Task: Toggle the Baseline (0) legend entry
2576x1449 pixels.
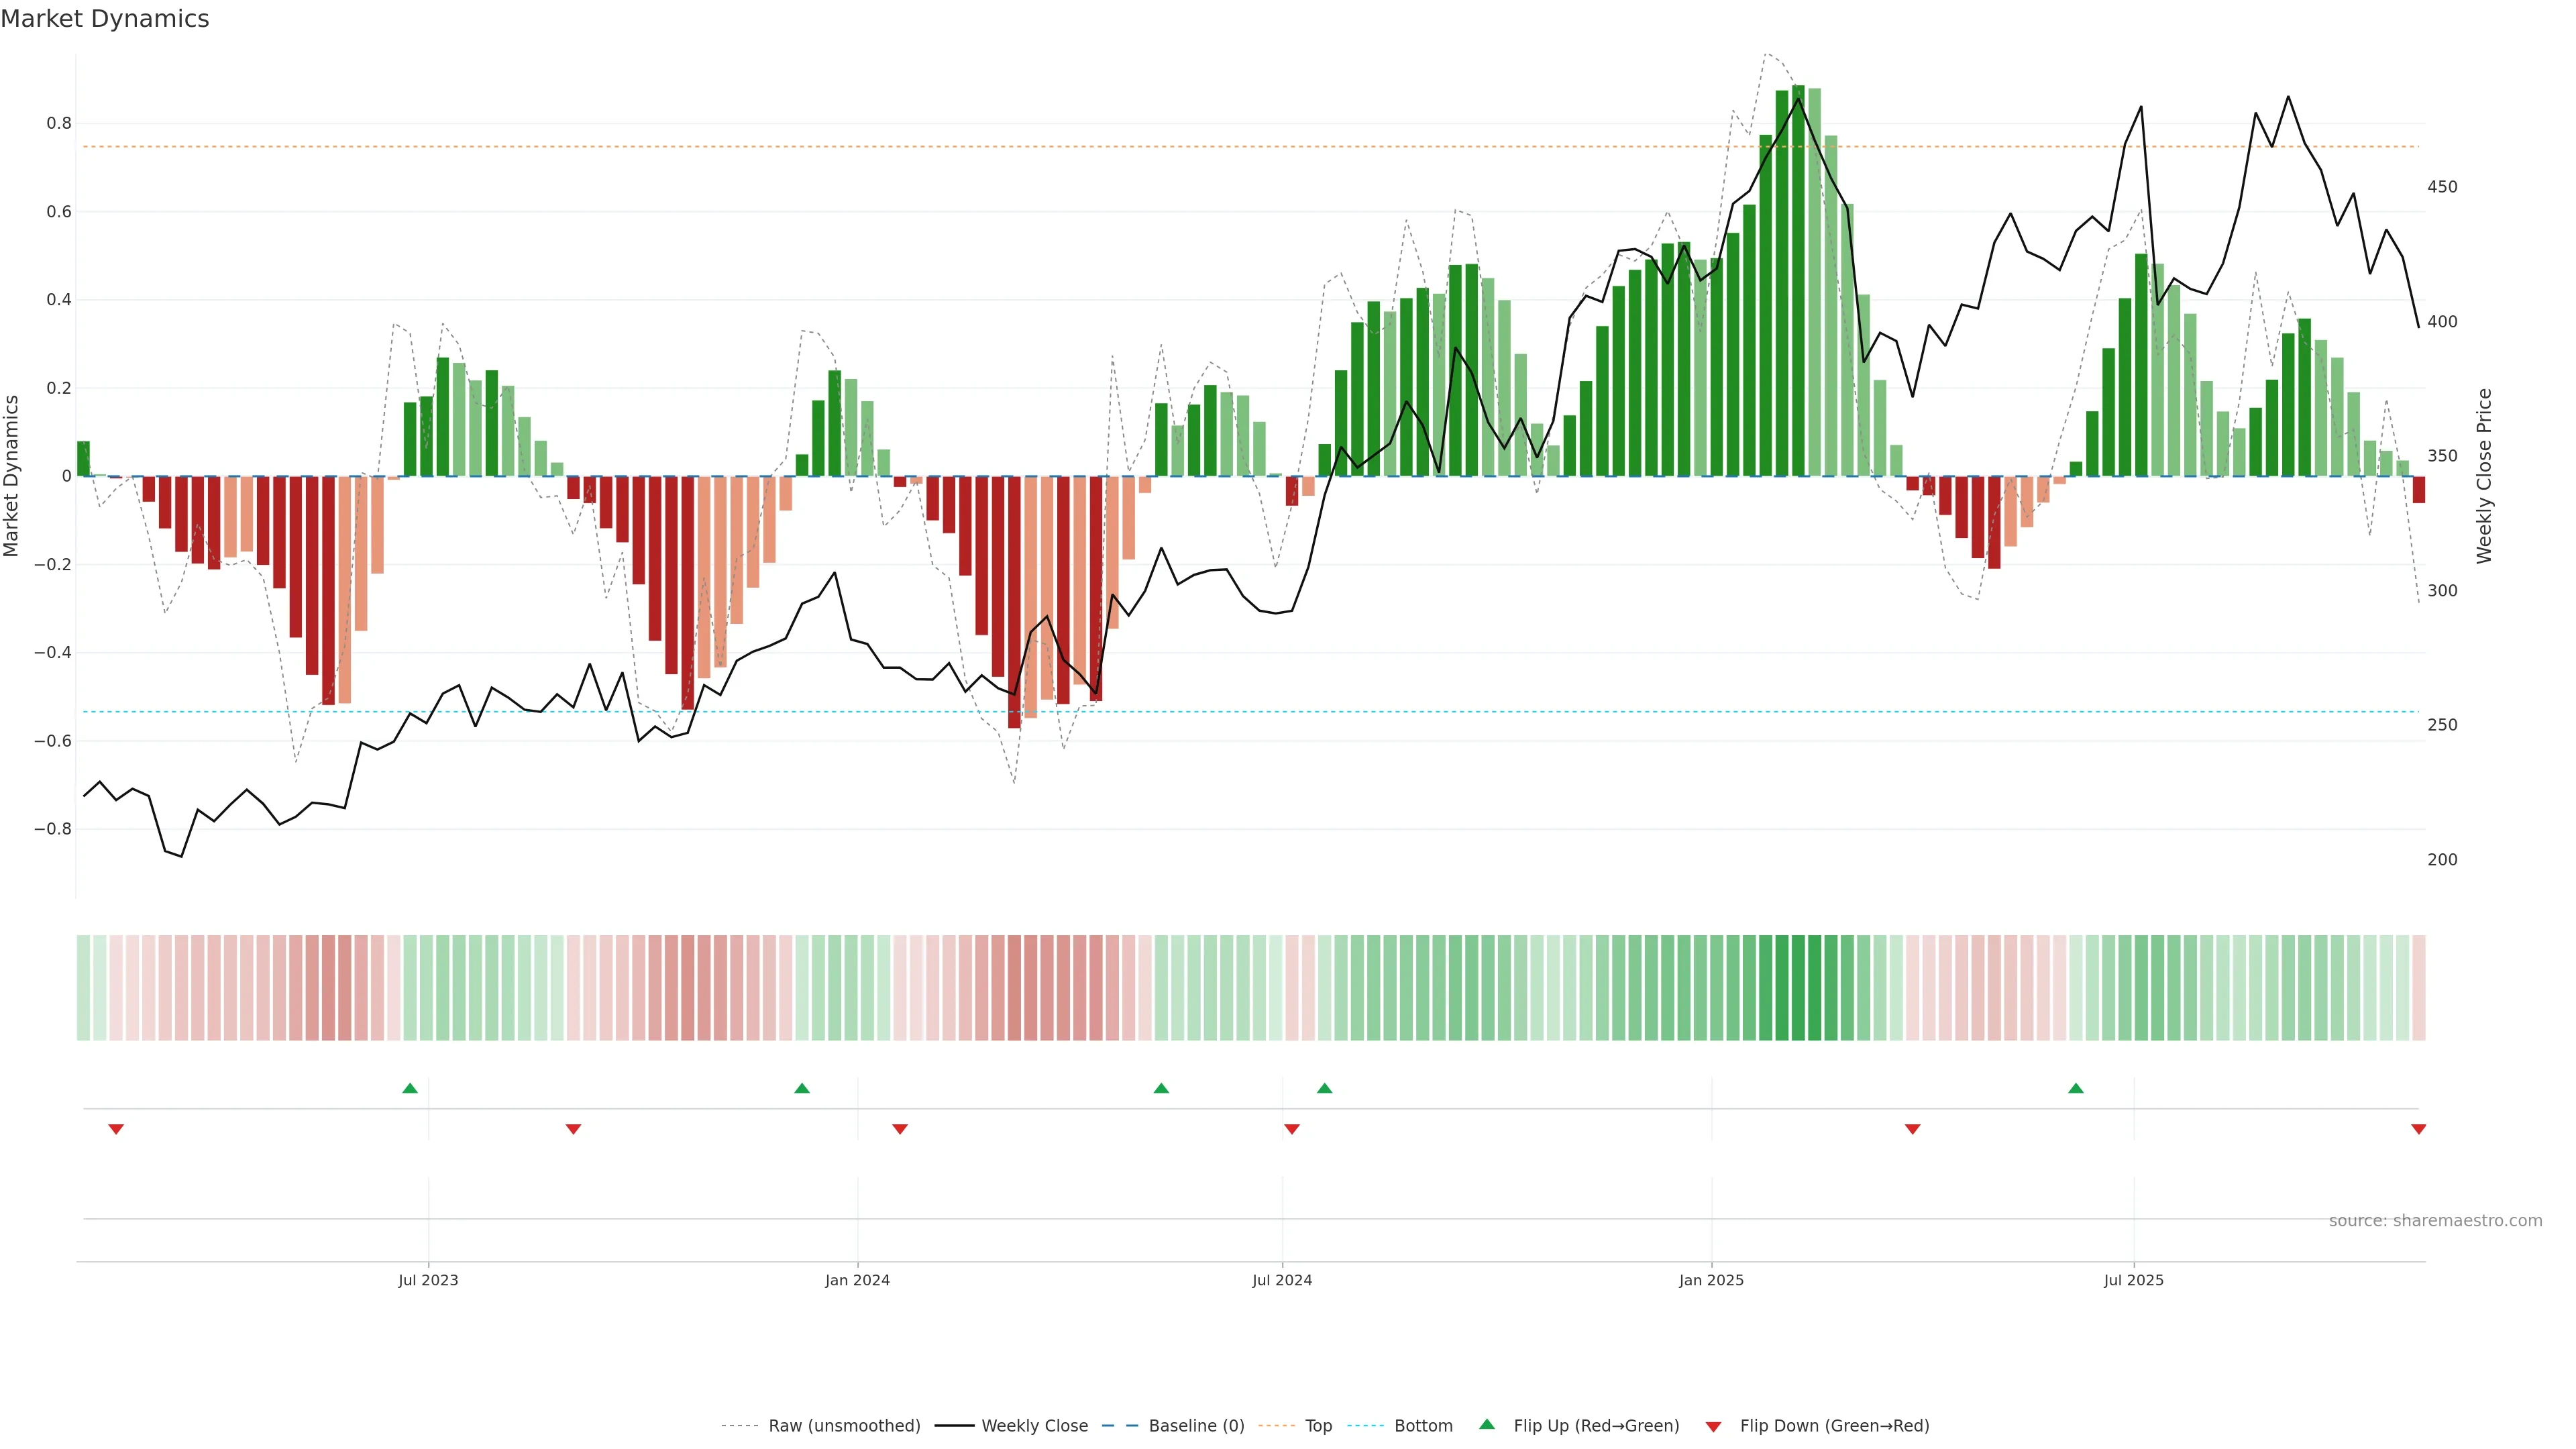Action: point(1196,1426)
